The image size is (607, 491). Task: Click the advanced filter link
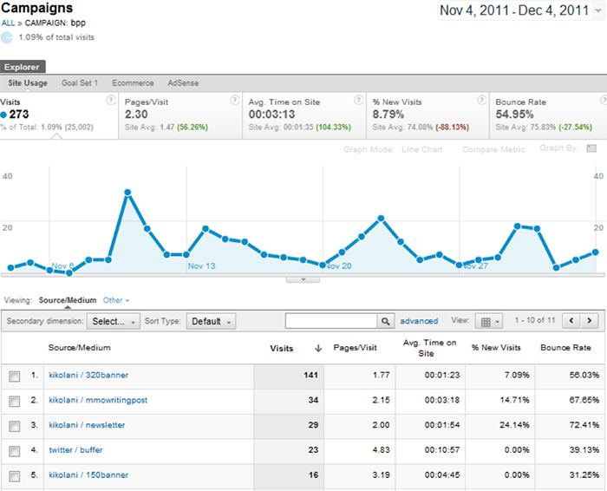[x=419, y=321]
